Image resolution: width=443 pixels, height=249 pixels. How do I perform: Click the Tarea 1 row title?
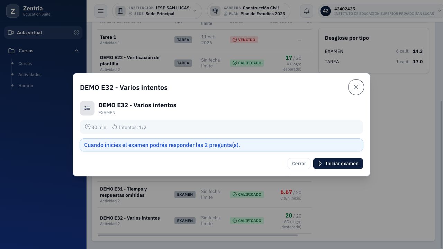pos(108,37)
